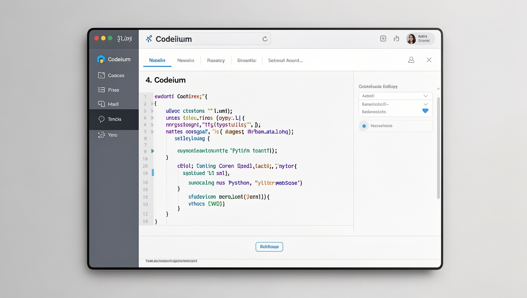The image size is (527, 298).
Task: Click the person profile icon in the tab row
Action: point(411,60)
